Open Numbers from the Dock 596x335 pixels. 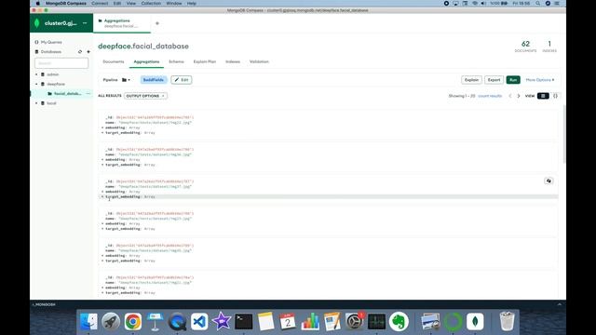coord(310,322)
